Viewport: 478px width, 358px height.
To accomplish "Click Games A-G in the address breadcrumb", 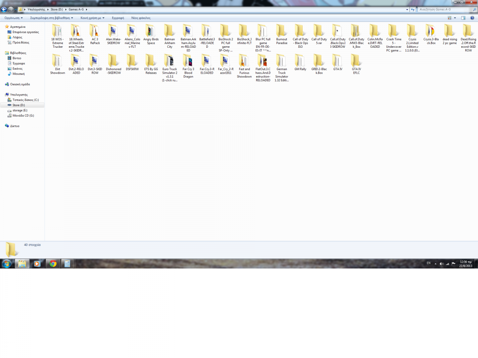I will coord(76,9).
